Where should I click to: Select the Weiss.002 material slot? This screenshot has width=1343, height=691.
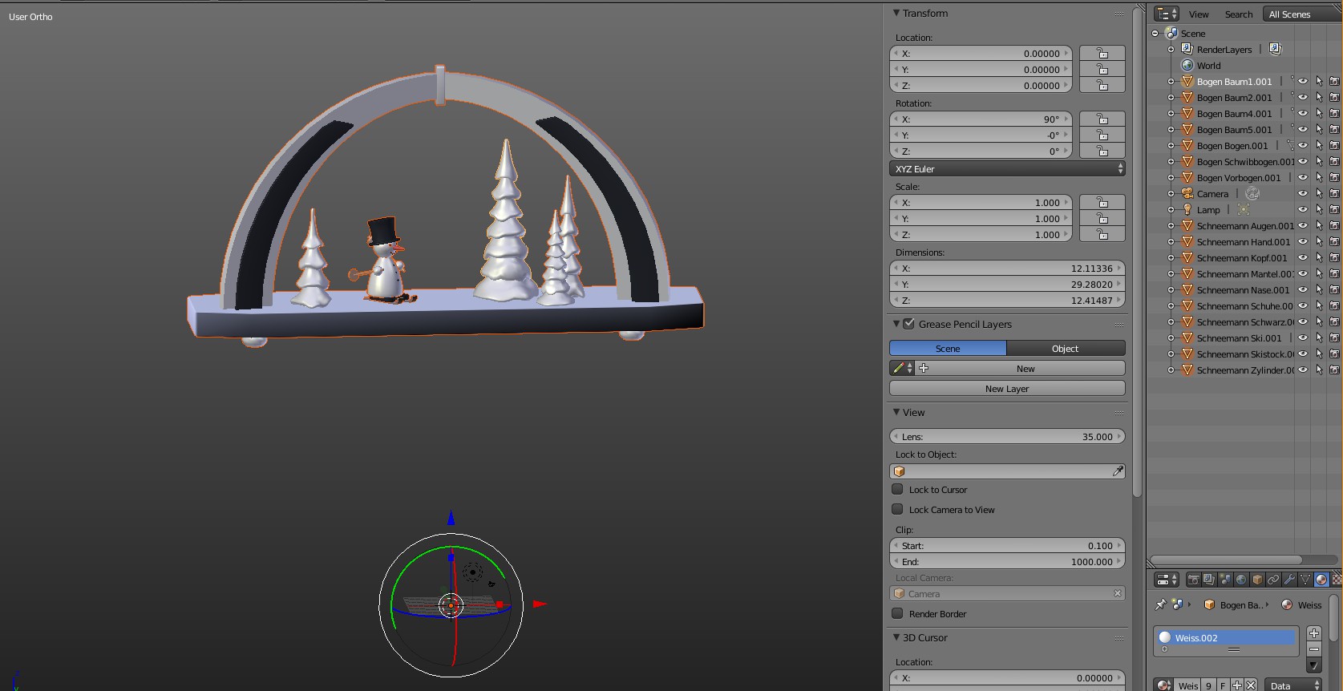[x=1225, y=638]
